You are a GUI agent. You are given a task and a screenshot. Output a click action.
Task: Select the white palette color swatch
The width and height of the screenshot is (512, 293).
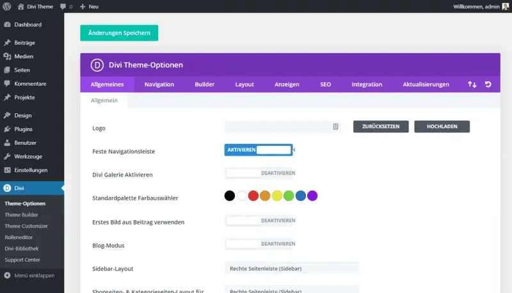pyautogui.click(x=242, y=196)
